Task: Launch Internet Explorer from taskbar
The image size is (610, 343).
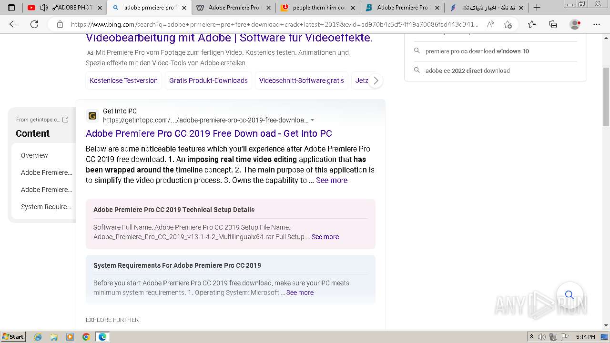Action: pos(38,337)
